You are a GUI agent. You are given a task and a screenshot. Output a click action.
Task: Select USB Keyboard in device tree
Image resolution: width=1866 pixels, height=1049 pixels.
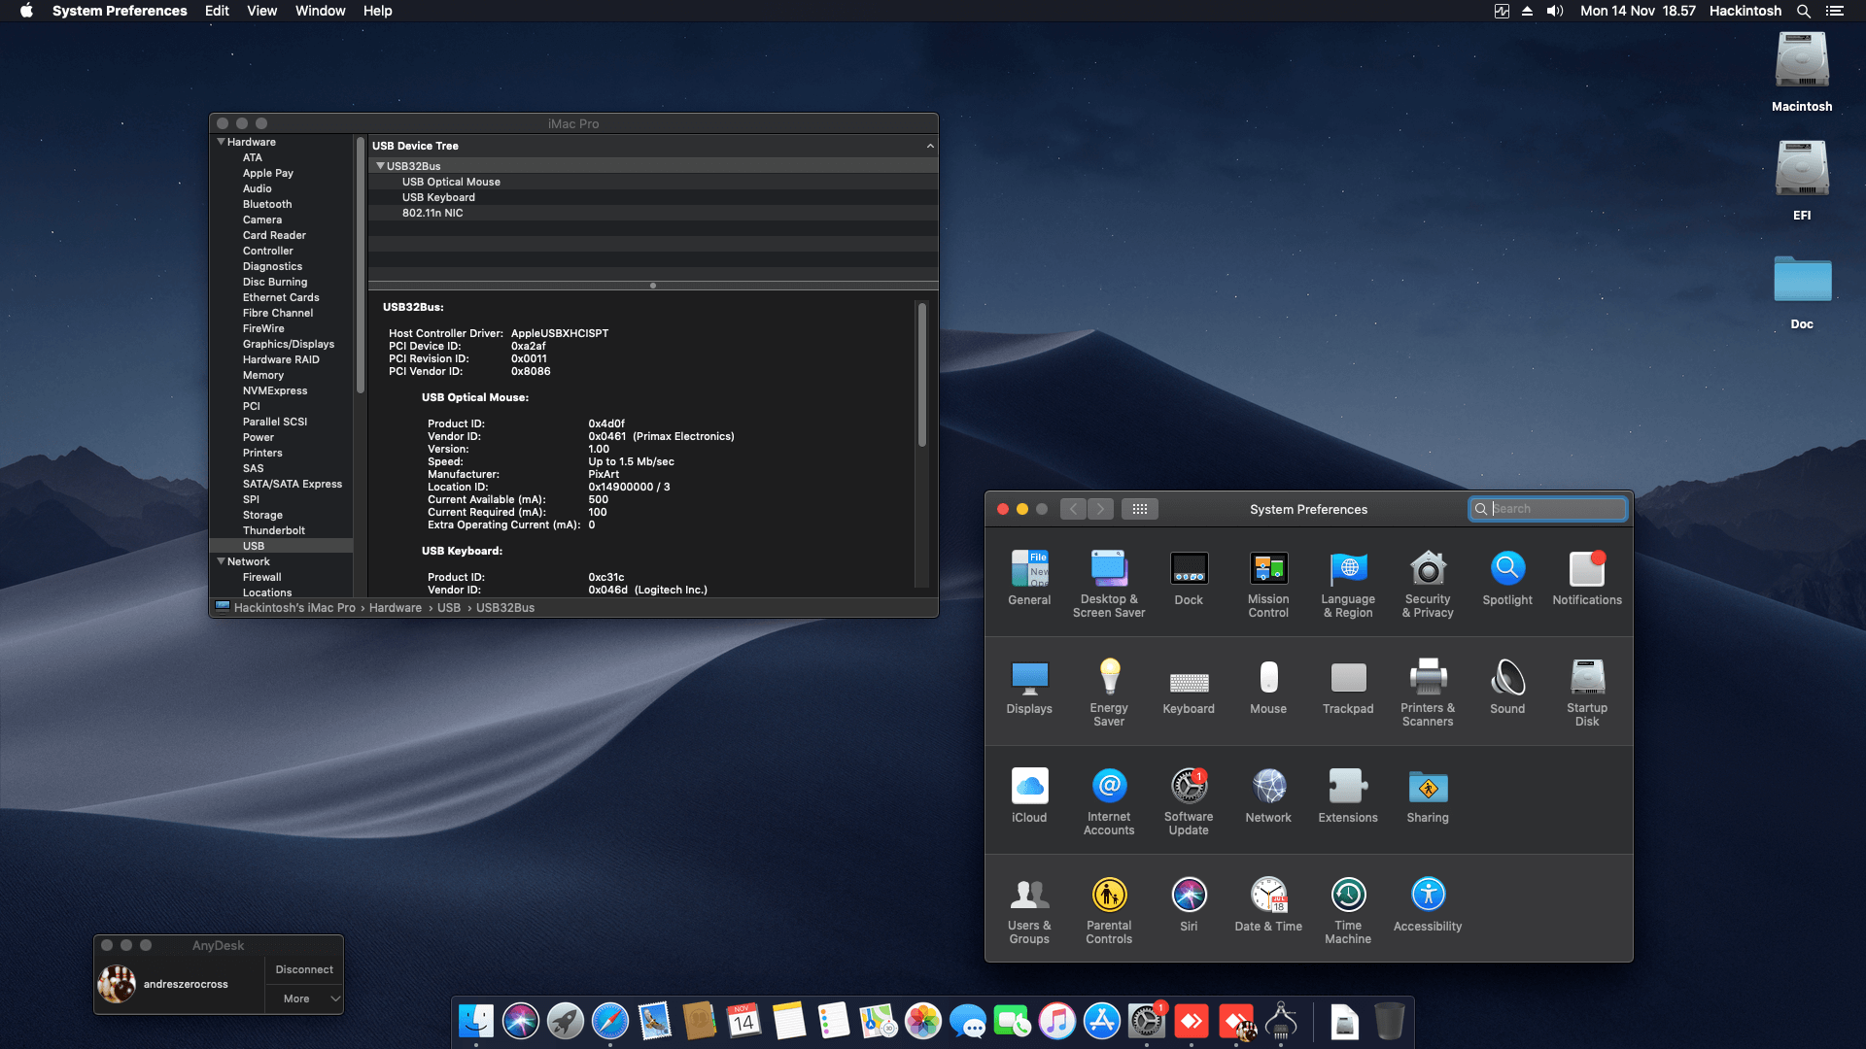click(x=653, y=197)
